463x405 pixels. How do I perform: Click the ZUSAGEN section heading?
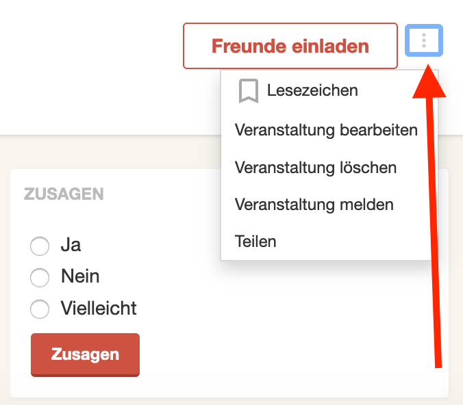pos(64,194)
